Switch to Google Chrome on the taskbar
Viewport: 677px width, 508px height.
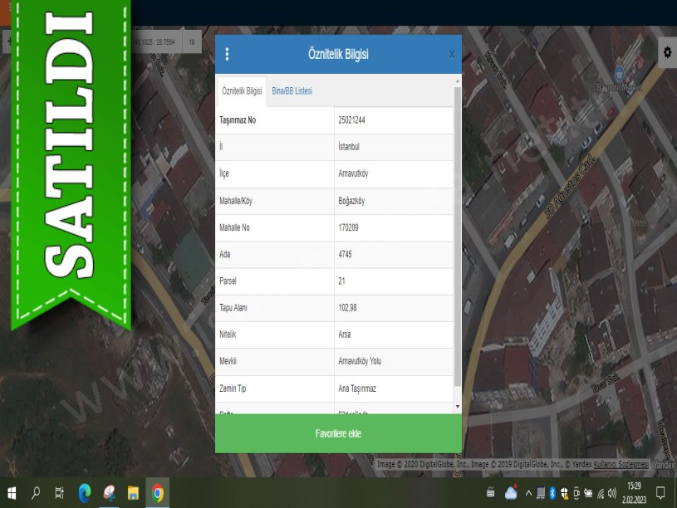point(157,493)
